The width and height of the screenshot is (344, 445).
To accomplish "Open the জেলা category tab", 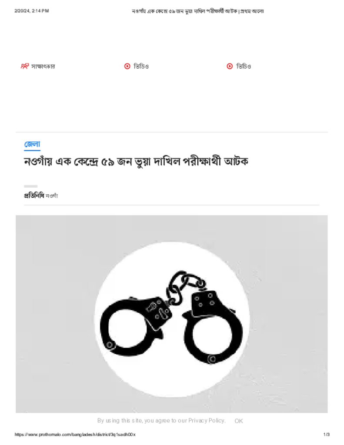I will (32, 144).
